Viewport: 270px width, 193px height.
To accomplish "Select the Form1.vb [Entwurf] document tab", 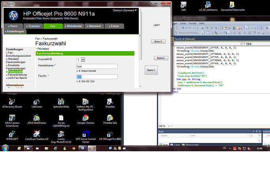I will tap(184, 39).
